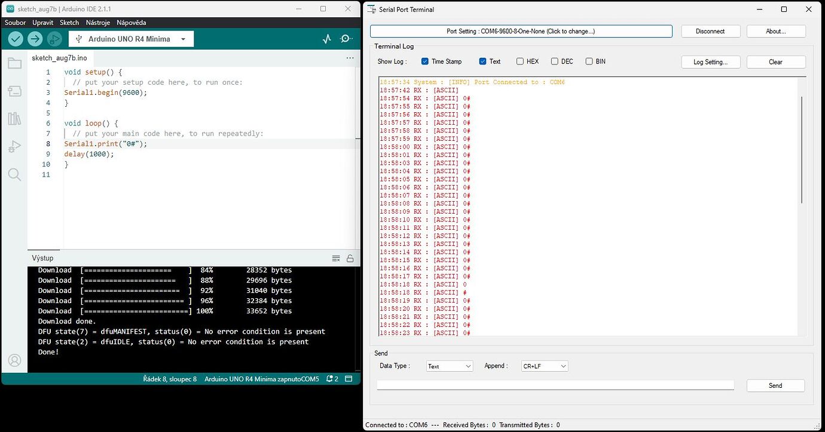825x432 pixels.
Task: Click the send text input field
Action: coord(555,385)
